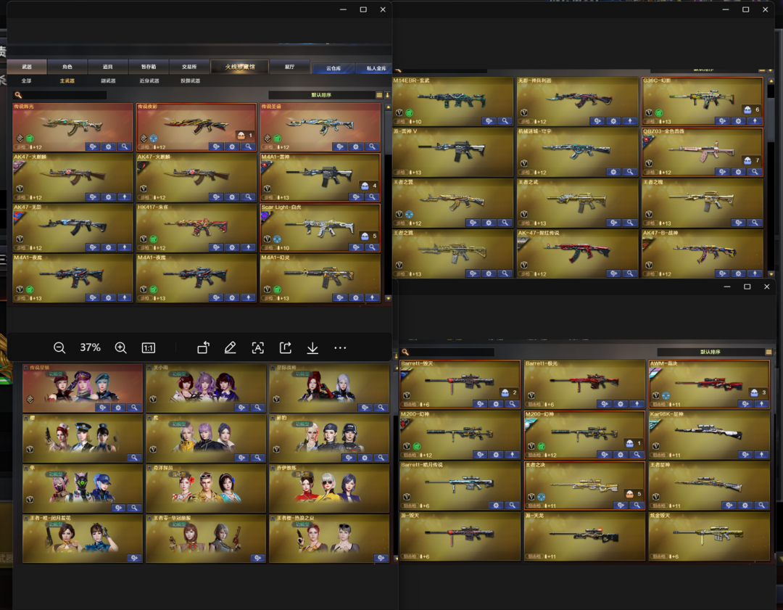Click the magnifier on AK-47-猩红传说 card

(x=630, y=273)
